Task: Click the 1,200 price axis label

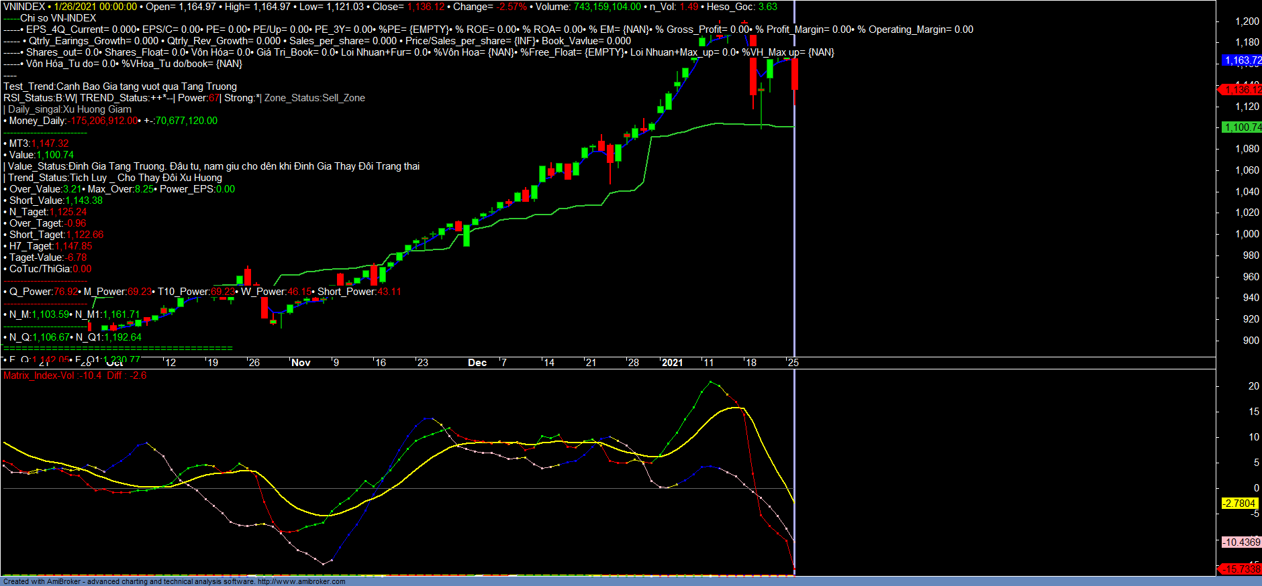Action: pos(1247,21)
